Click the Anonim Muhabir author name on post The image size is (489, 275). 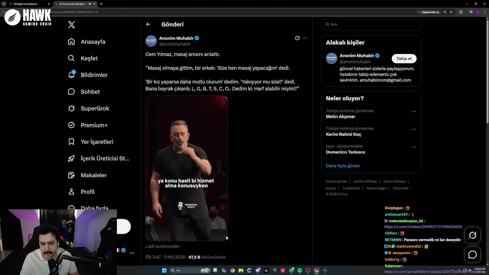click(x=176, y=38)
